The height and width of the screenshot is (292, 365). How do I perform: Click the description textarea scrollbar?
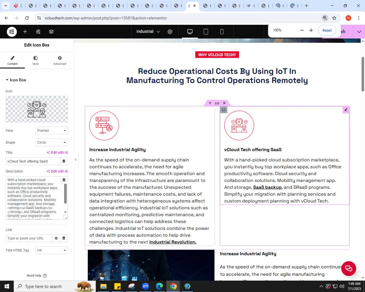65,194
